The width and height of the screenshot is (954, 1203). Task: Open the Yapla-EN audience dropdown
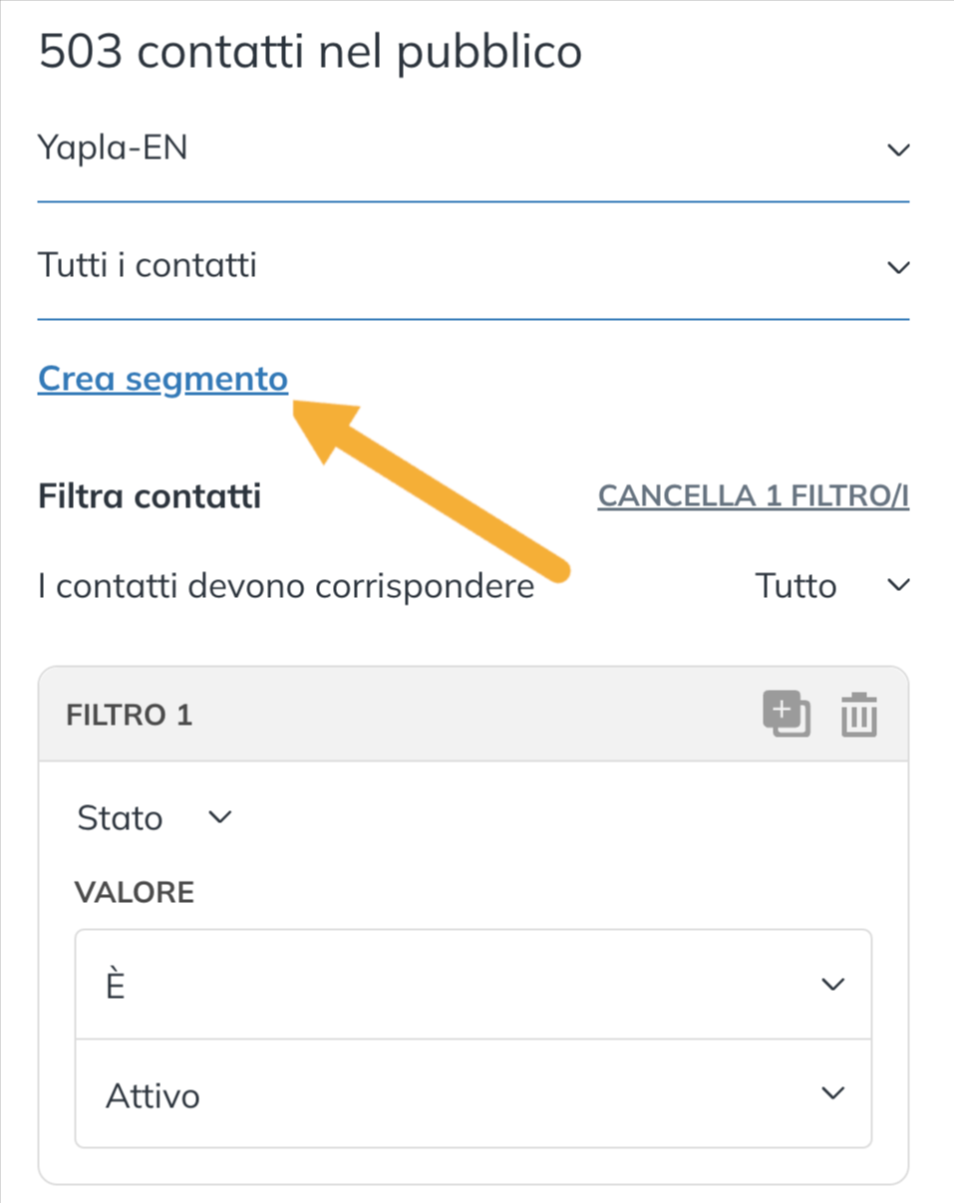click(x=474, y=150)
